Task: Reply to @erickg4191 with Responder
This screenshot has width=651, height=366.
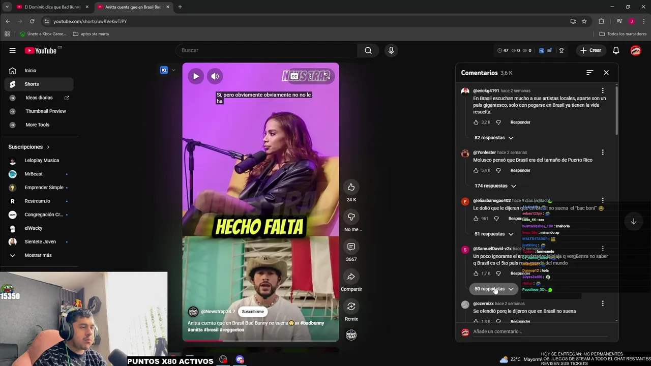Action: [x=520, y=122]
